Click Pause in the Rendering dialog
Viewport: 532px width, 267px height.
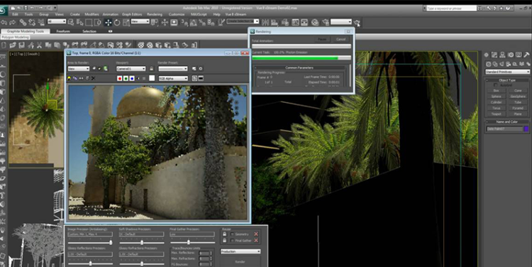[321, 39]
